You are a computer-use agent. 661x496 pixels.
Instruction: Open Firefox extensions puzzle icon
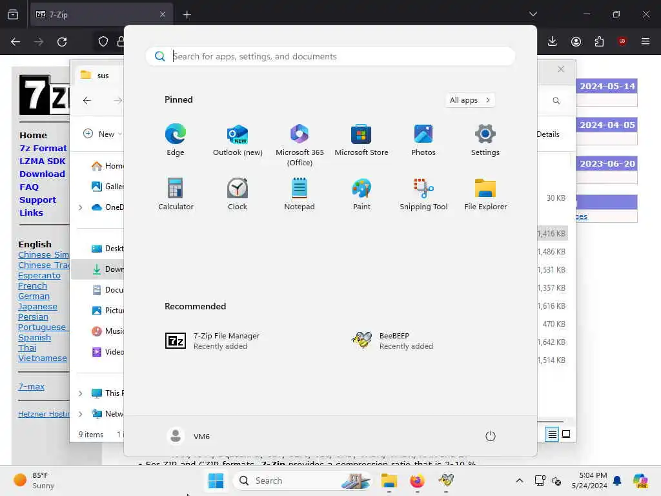coord(599,41)
